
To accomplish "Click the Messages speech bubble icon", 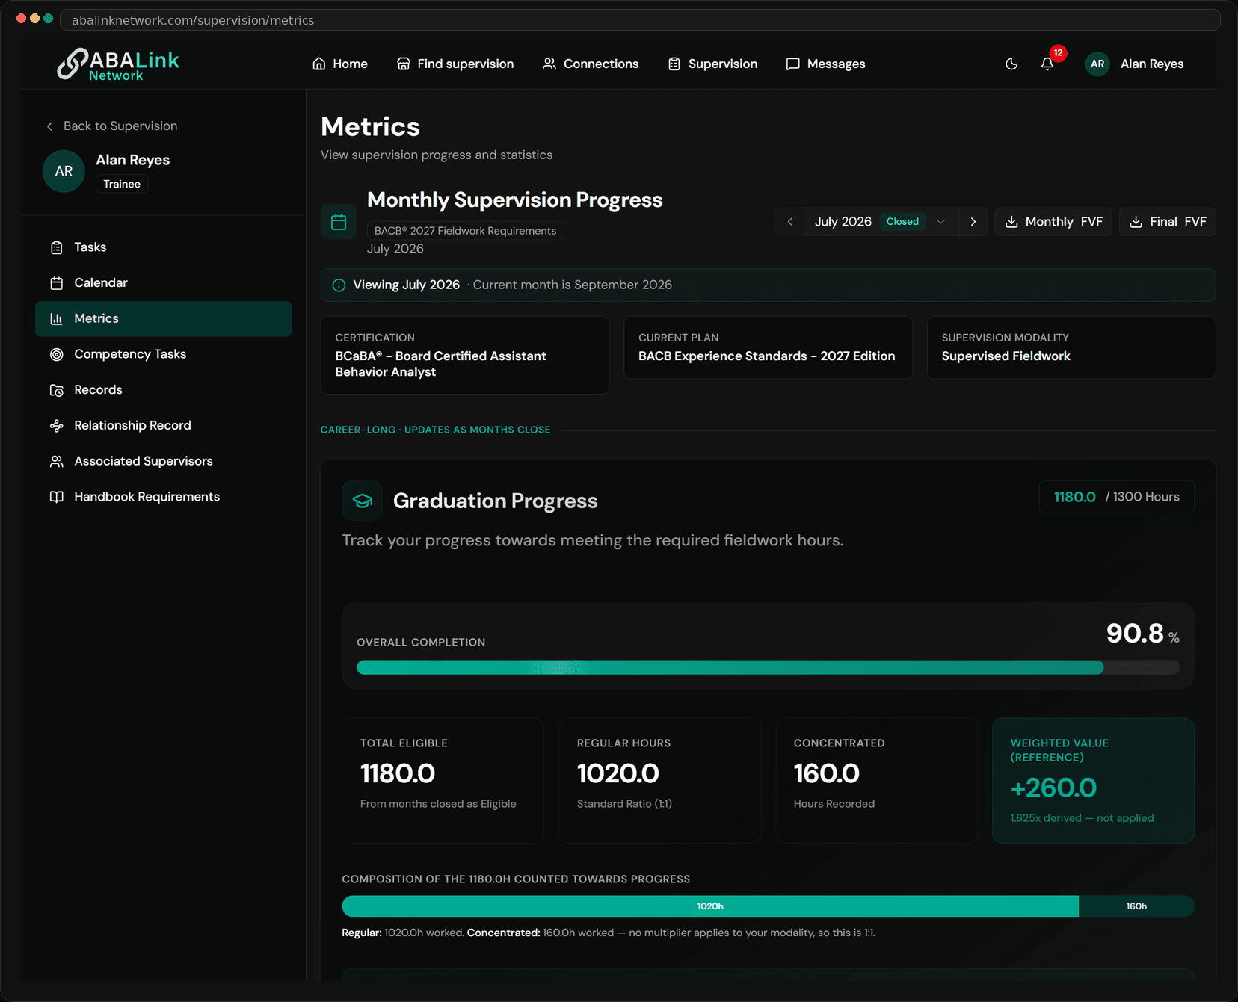I will point(793,64).
